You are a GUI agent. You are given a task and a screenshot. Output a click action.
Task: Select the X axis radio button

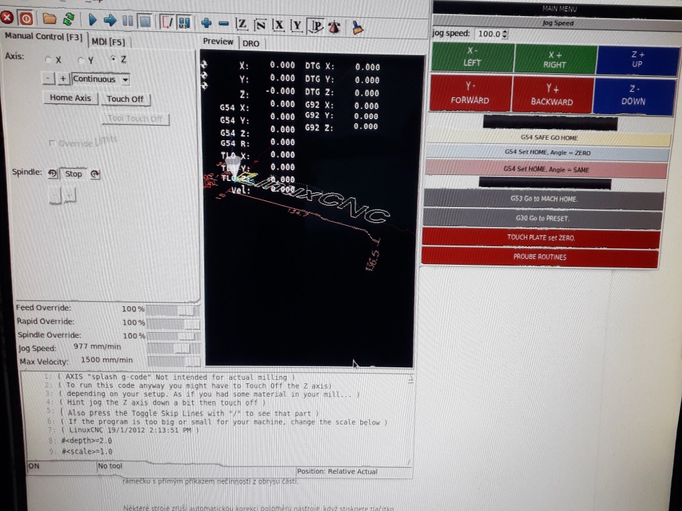tap(48, 59)
